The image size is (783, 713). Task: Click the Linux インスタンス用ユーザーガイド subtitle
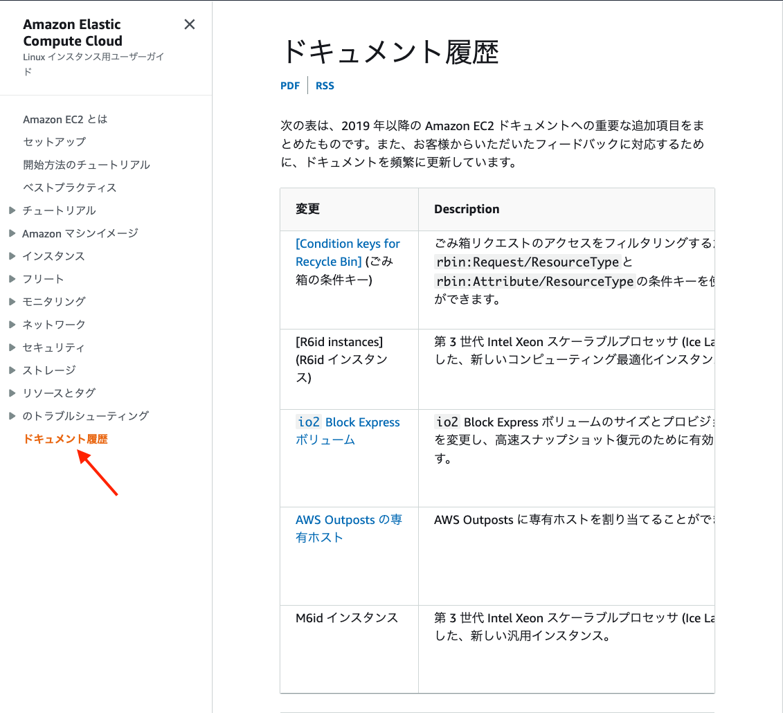point(93,64)
